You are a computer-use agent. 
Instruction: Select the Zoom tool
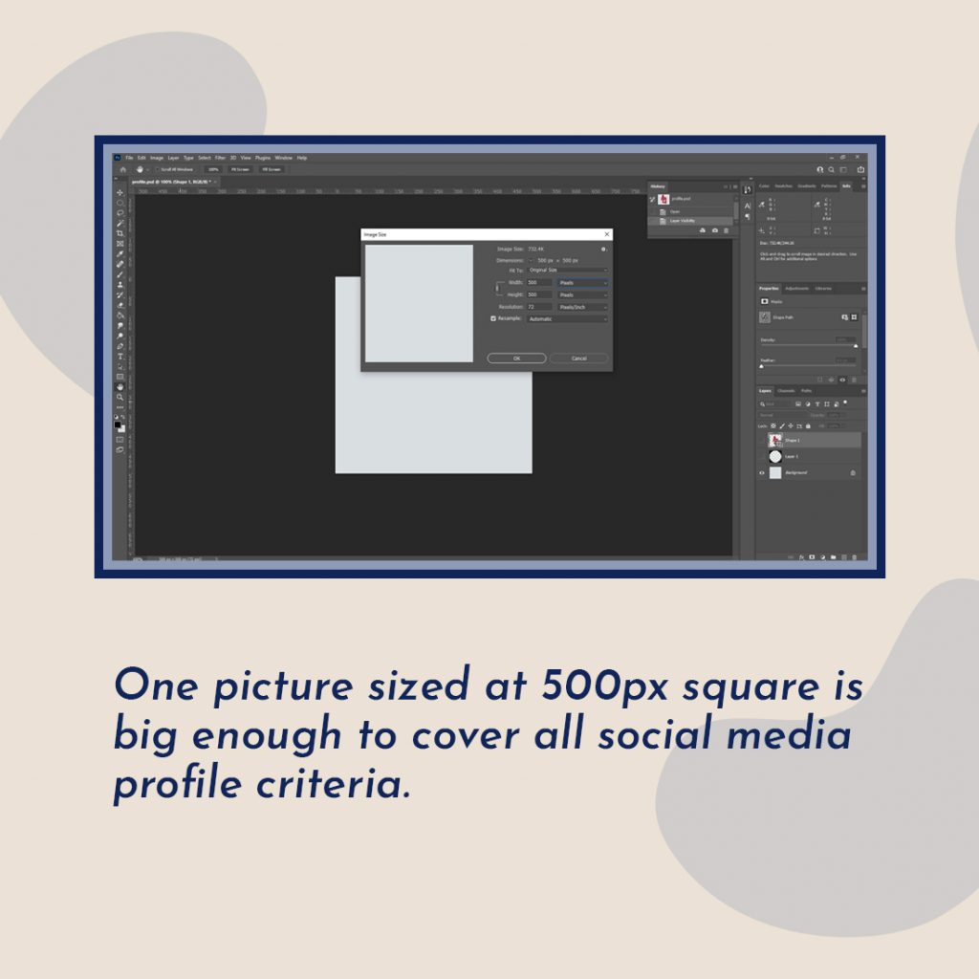pyautogui.click(x=120, y=397)
